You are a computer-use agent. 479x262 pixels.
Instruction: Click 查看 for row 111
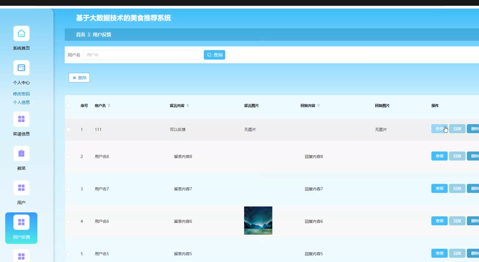439,129
